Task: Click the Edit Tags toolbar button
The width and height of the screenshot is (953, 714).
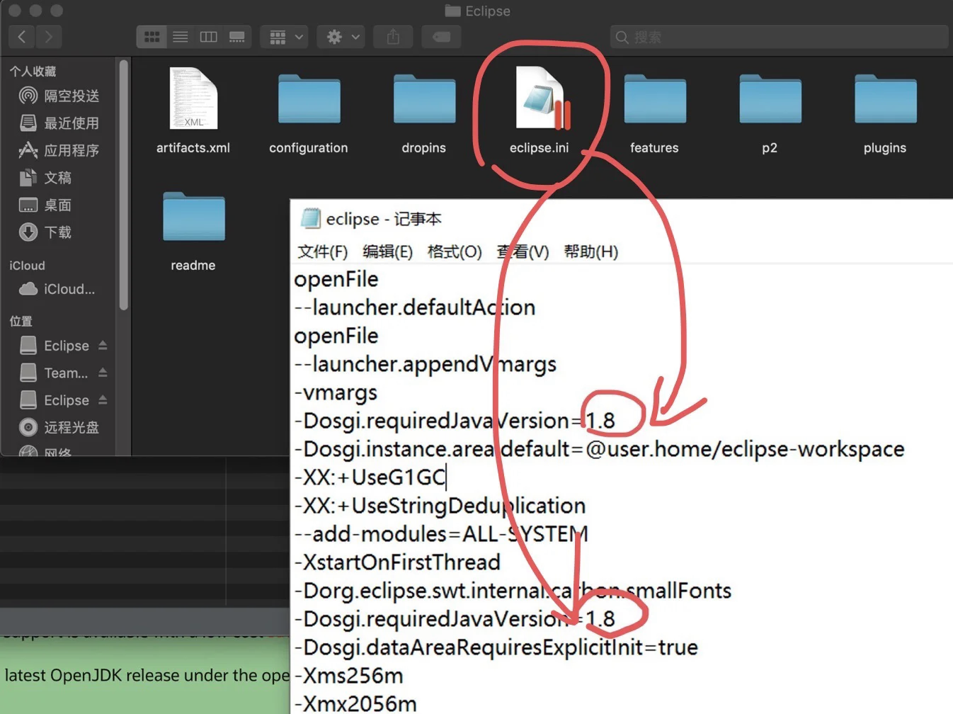Action: pos(441,37)
